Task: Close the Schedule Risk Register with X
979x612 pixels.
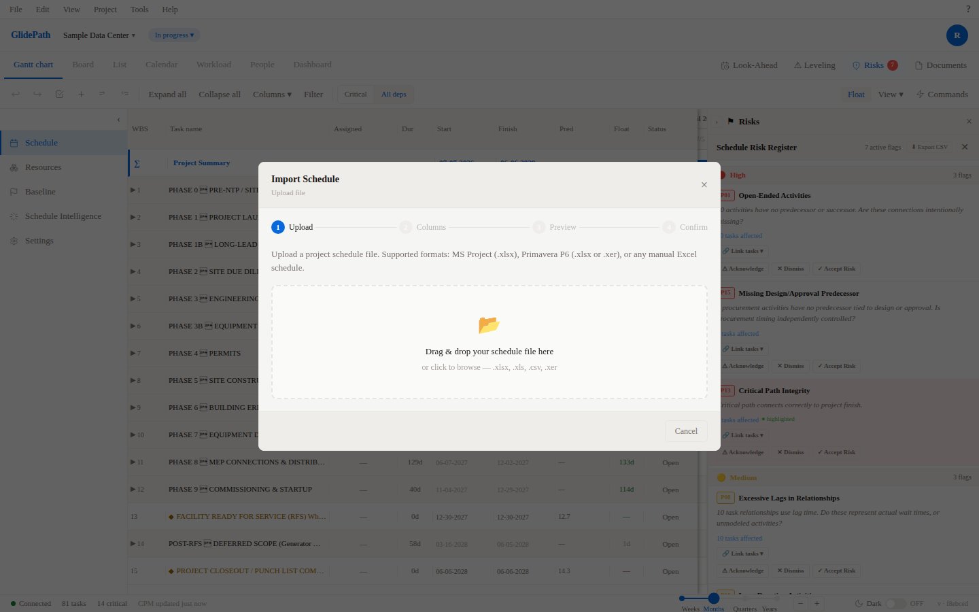Action: click(965, 147)
